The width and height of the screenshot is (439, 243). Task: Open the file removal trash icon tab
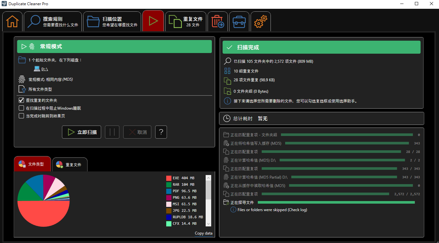pos(218,21)
